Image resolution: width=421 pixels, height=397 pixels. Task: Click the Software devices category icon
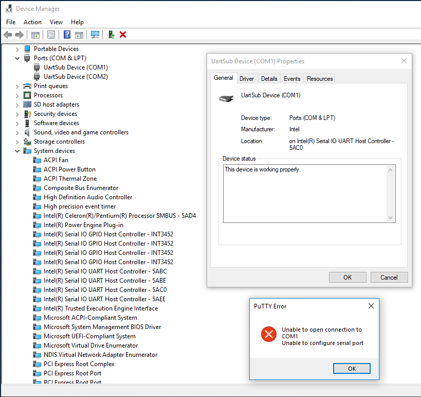[x=27, y=123]
